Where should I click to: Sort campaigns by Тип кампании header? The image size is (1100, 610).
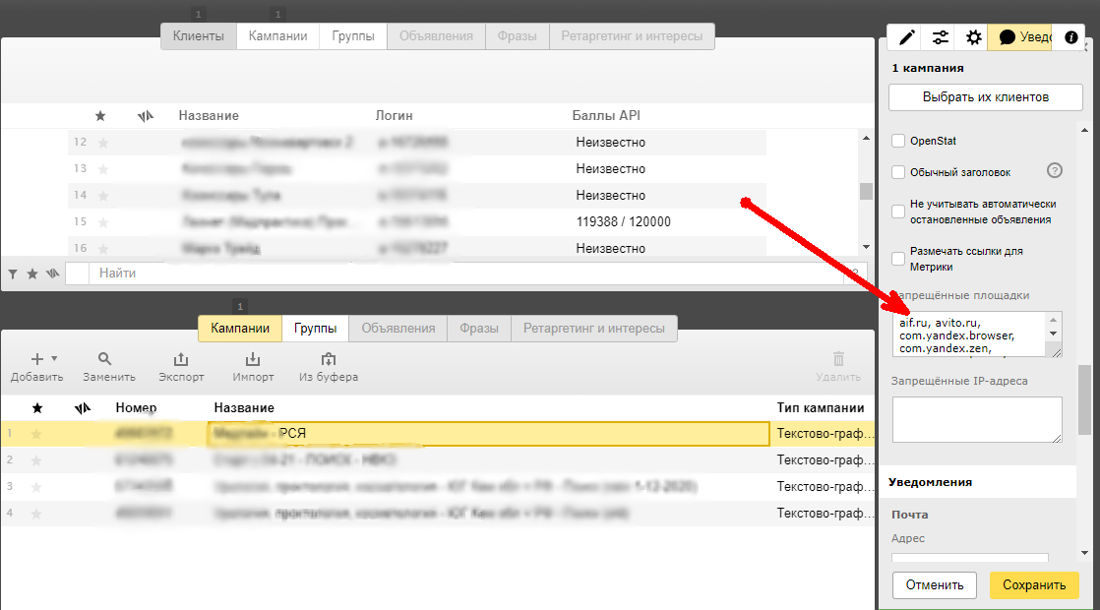point(821,408)
